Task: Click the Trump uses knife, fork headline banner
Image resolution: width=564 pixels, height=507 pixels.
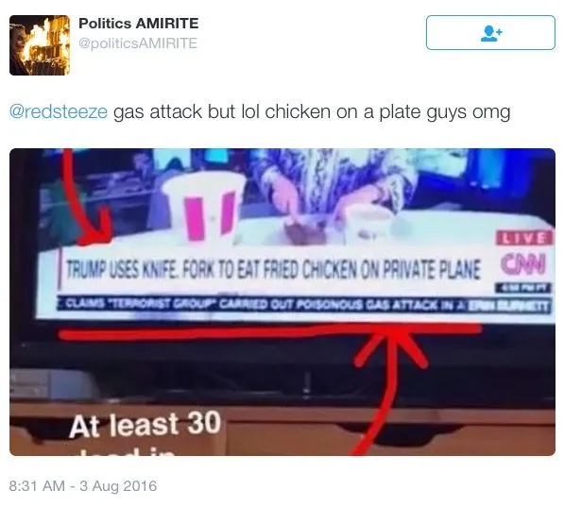Action: click(271, 269)
